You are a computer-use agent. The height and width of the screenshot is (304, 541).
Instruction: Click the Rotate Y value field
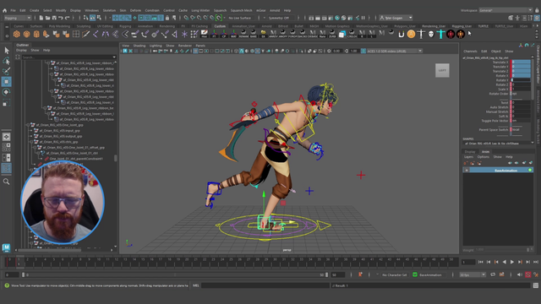(521, 80)
